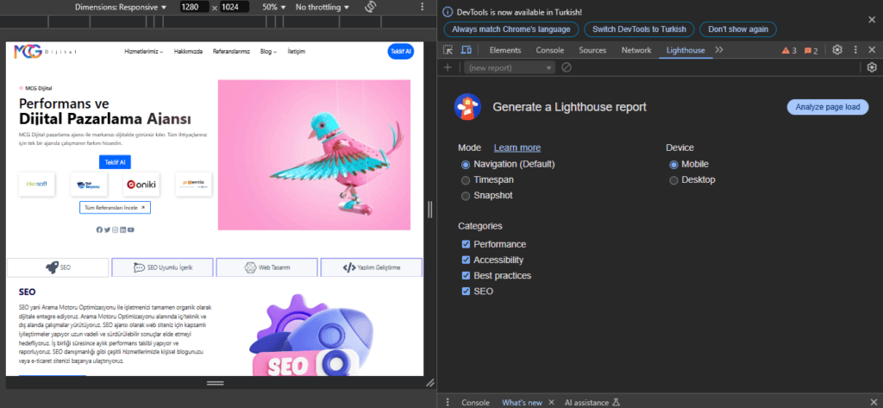Switch to the Elements tab
Viewport: 883px width, 408px height.
[505, 51]
